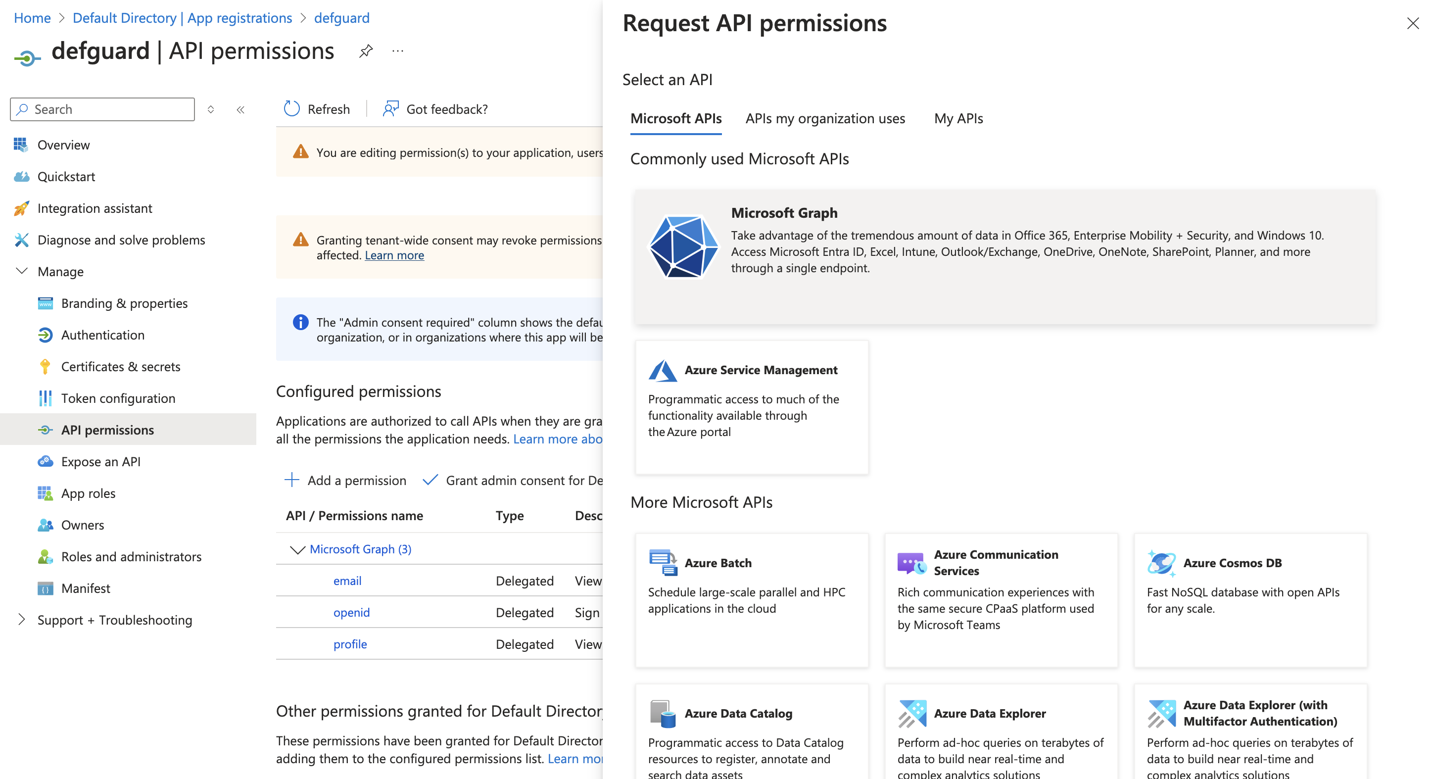
Task: Select the Microsoft Graph API card
Action: point(1004,256)
